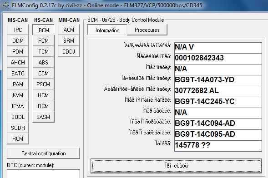The image size is (268, 178).
Task: Select the SRM module button
Action: 69,41
